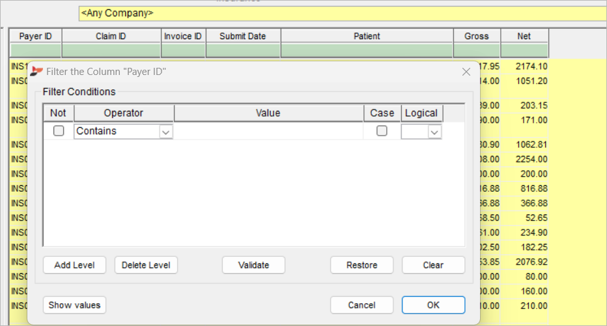Click the dialog's app logo icon

tap(36, 71)
